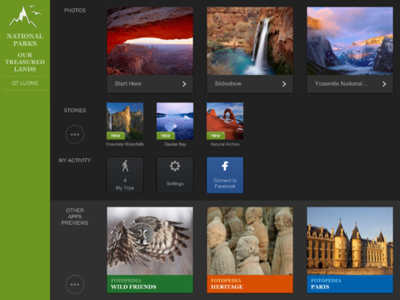Open the Yosemite National label bar
This screenshot has width=400, height=300.
350,84
